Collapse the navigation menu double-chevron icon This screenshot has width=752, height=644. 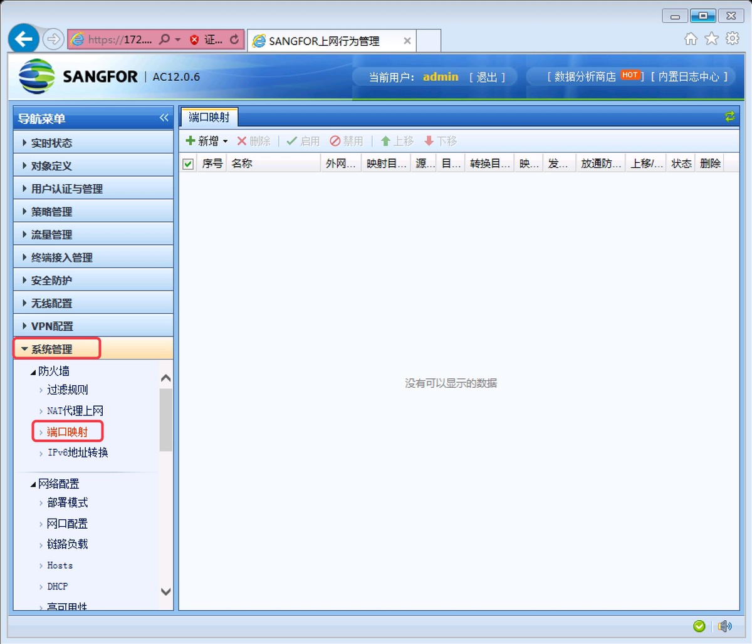pos(164,118)
